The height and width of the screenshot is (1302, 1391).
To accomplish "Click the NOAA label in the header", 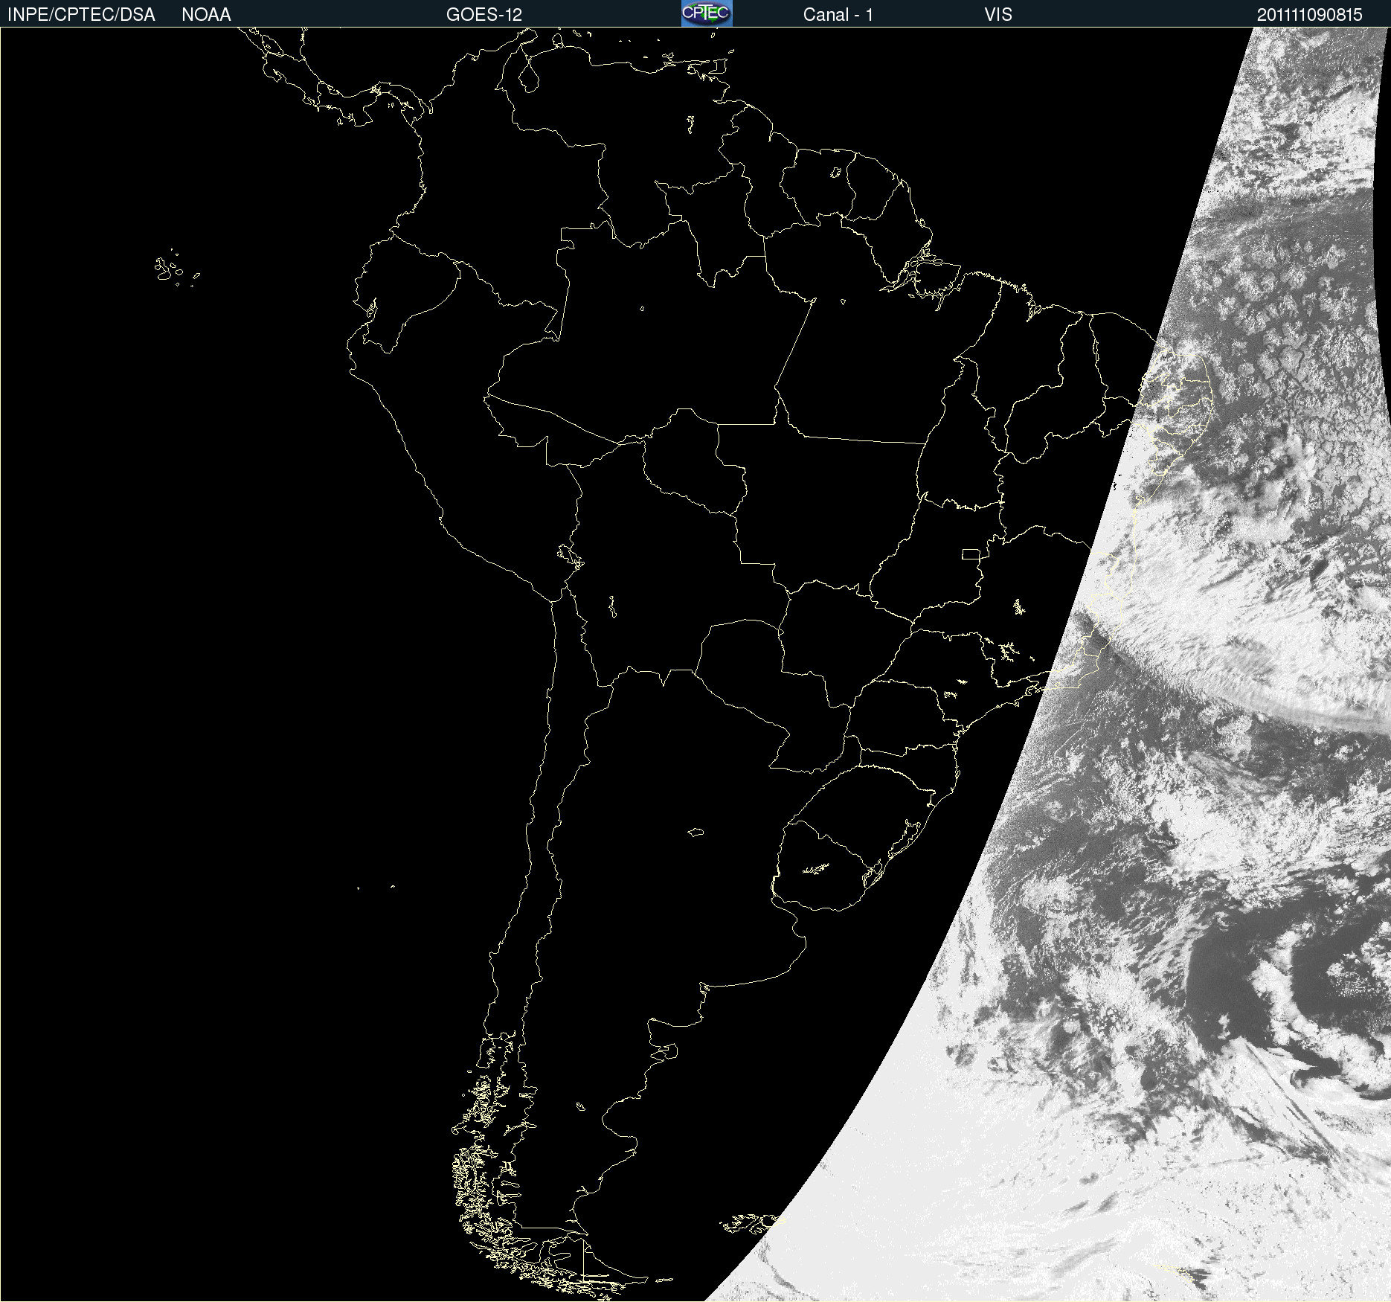I will point(206,15).
